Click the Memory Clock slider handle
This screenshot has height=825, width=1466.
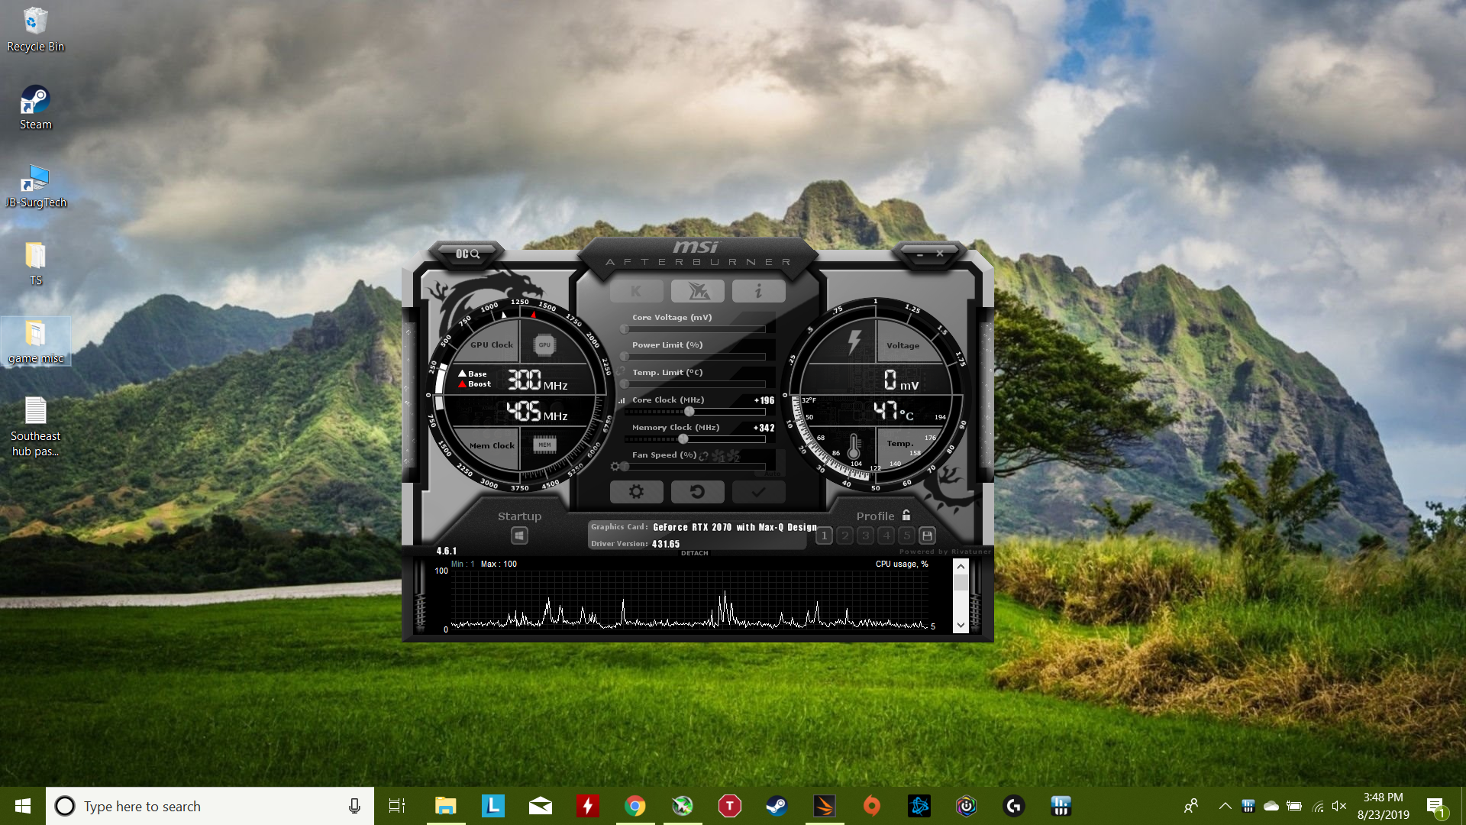pos(683,439)
